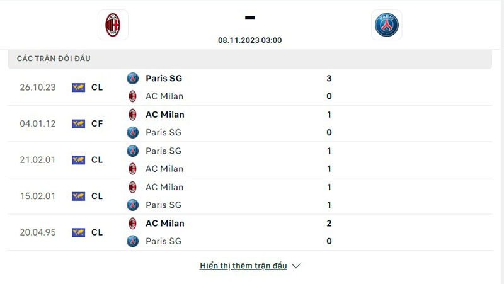Image resolution: width=504 pixels, height=284 pixels.
Task: Open Paris SG team name in 26.10.23 row
Action: click(x=164, y=79)
